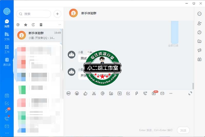Click the scissors screenshot tool

(x=94, y=93)
